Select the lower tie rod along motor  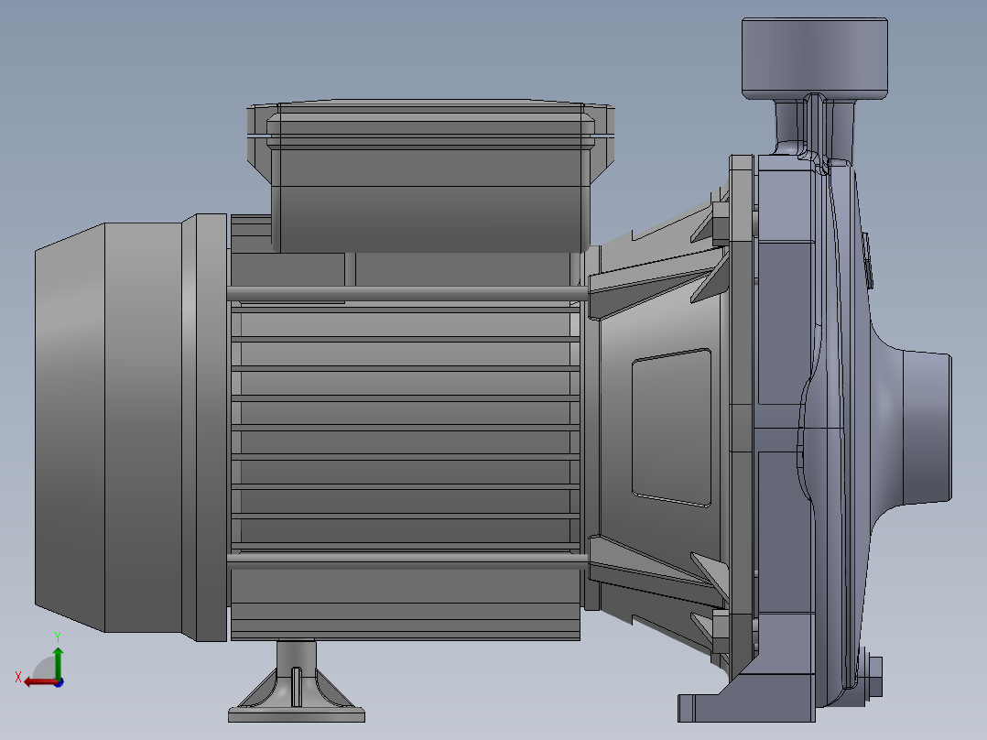(408, 561)
